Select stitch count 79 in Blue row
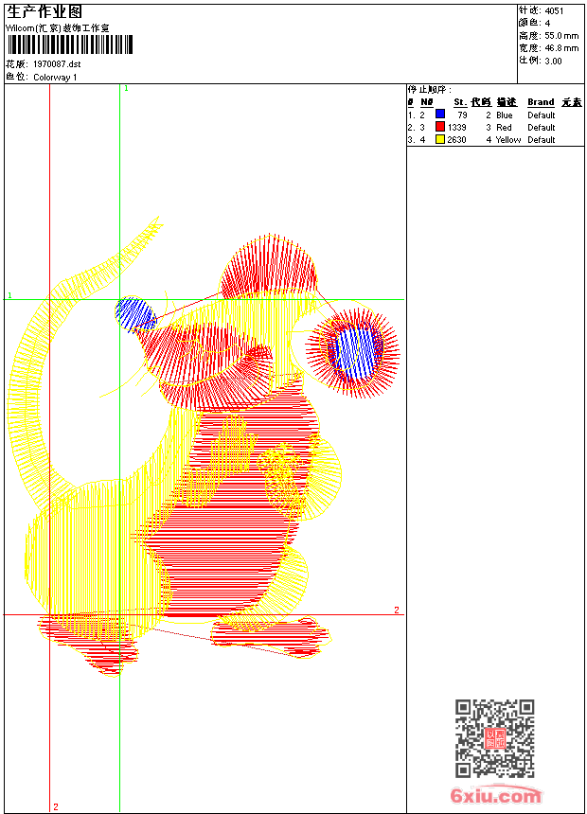 462,115
